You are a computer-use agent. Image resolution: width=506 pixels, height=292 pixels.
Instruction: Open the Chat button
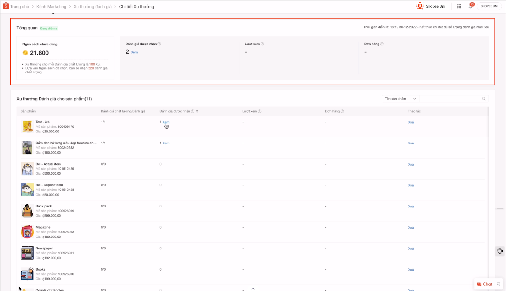coord(484,284)
